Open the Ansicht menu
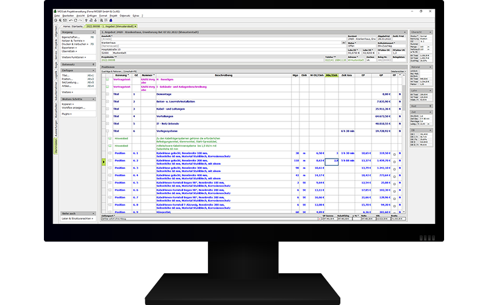Viewport: 488px width, 305px height. pos(81,16)
